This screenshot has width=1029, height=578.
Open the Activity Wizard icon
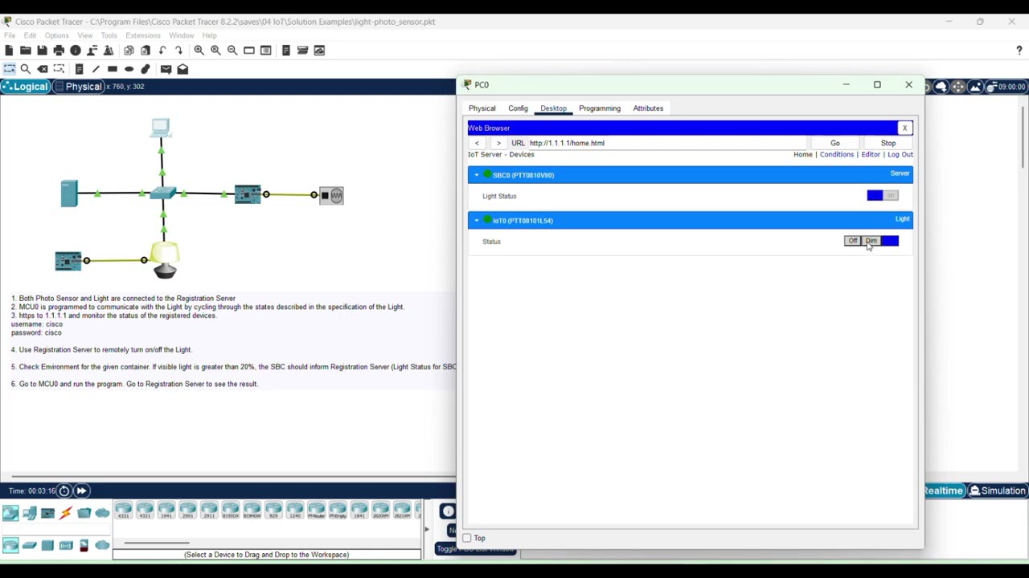(x=109, y=51)
